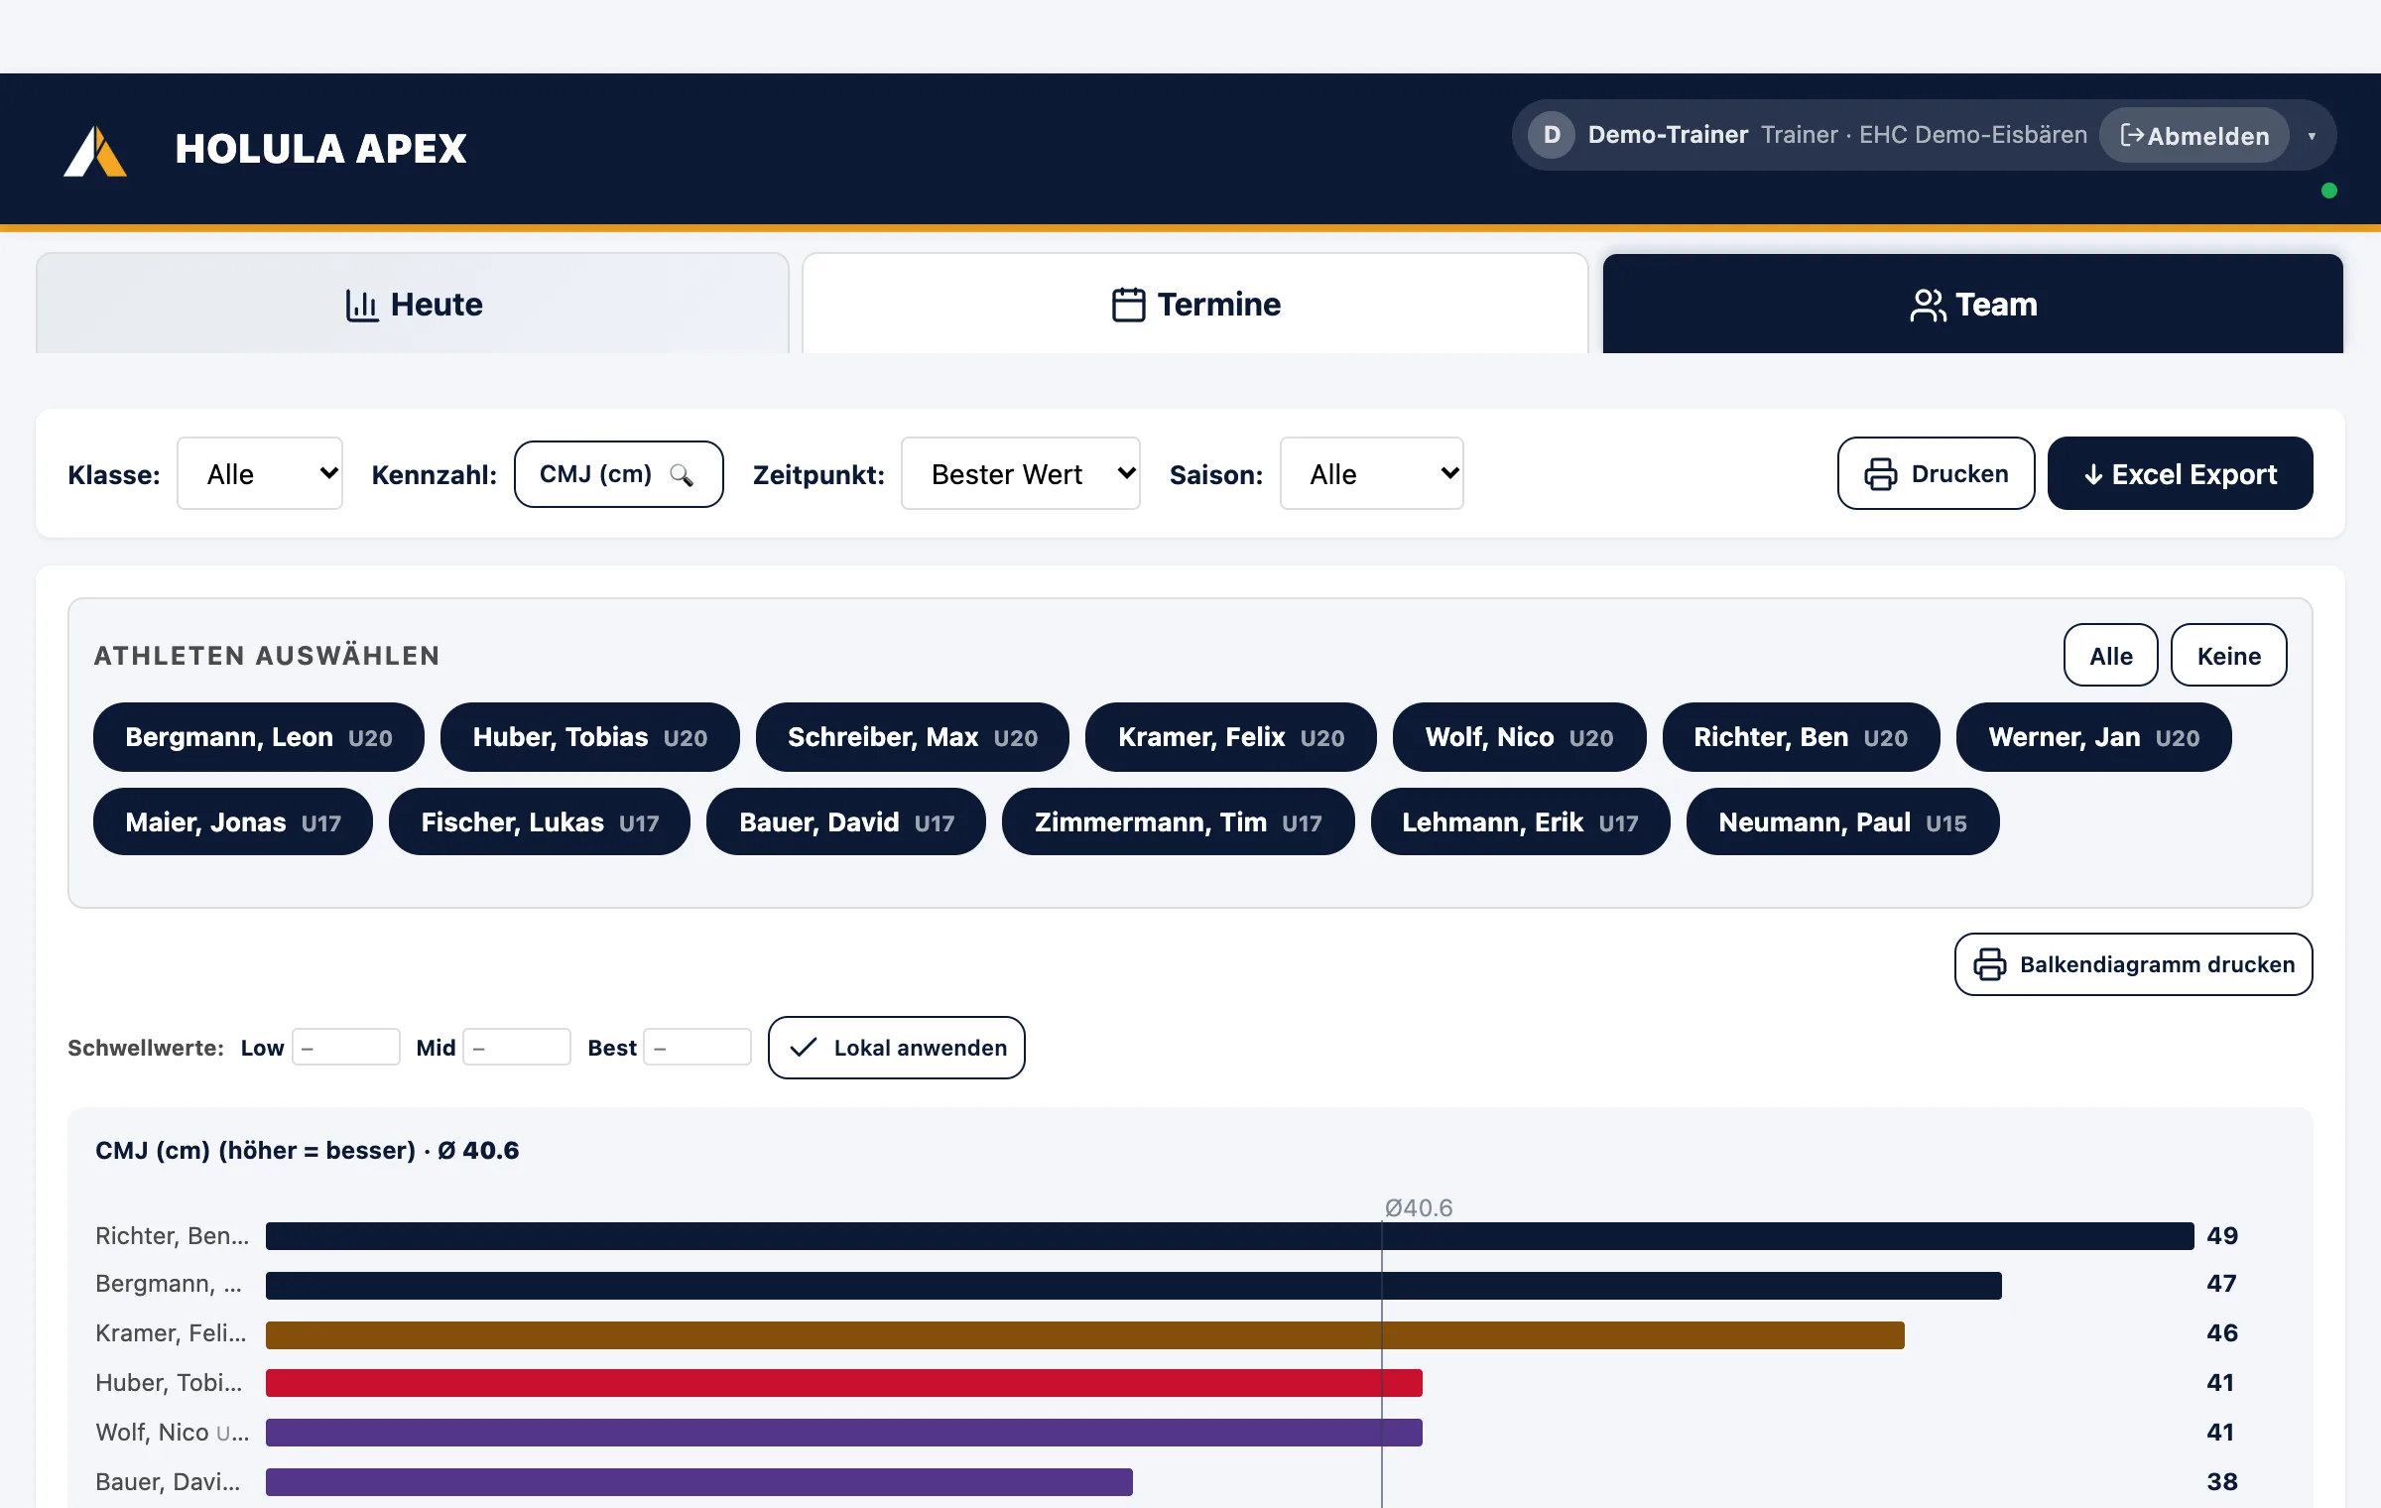Click the red Huber, Tobi... chart bar
This screenshot has width=2381, height=1508.
(x=844, y=1383)
